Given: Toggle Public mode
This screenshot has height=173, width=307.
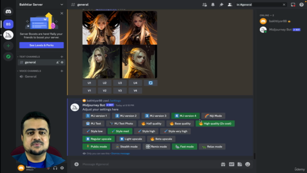Looking at the screenshot, I should pyautogui.click(x=96, y=147).
